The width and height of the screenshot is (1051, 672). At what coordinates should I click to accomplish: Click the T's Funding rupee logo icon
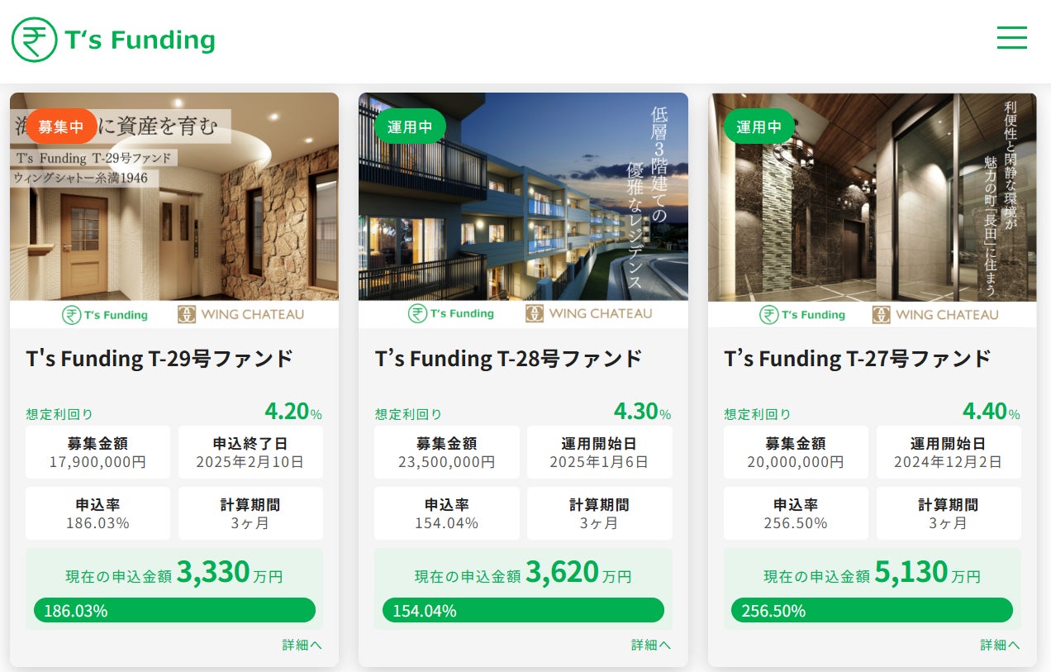pos(34,40)
